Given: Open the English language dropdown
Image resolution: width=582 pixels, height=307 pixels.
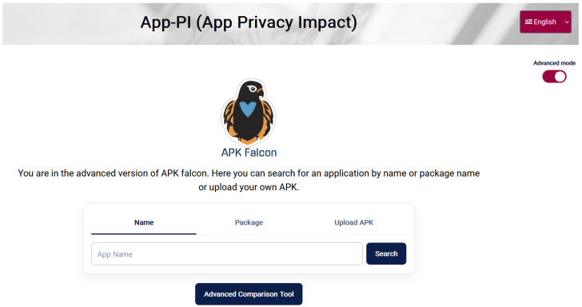Looking at the screenshot, I should click(x=545, y=22).
